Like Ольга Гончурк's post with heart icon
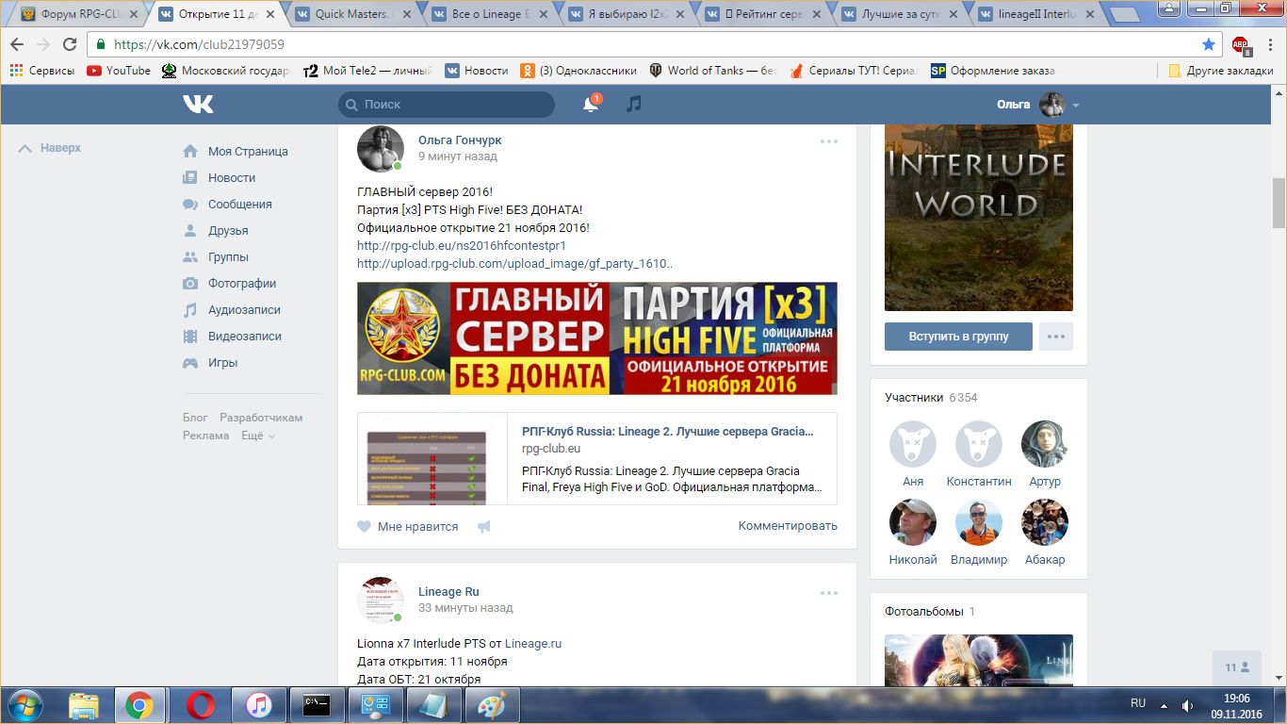 (x=365, y=527)
